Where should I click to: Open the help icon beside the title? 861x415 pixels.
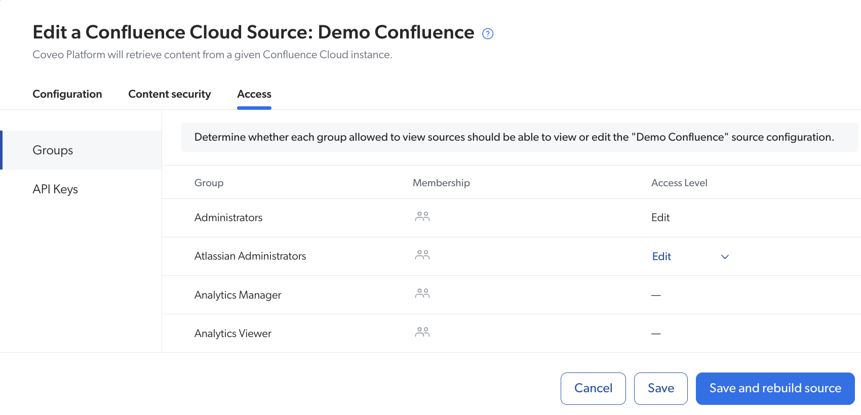(x=488, y=33)
